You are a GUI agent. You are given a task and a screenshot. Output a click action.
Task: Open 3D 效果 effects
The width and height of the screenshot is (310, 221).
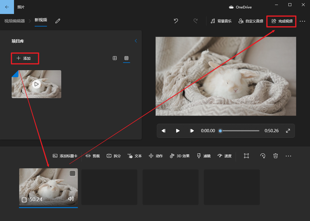click(x=180, y=156)
